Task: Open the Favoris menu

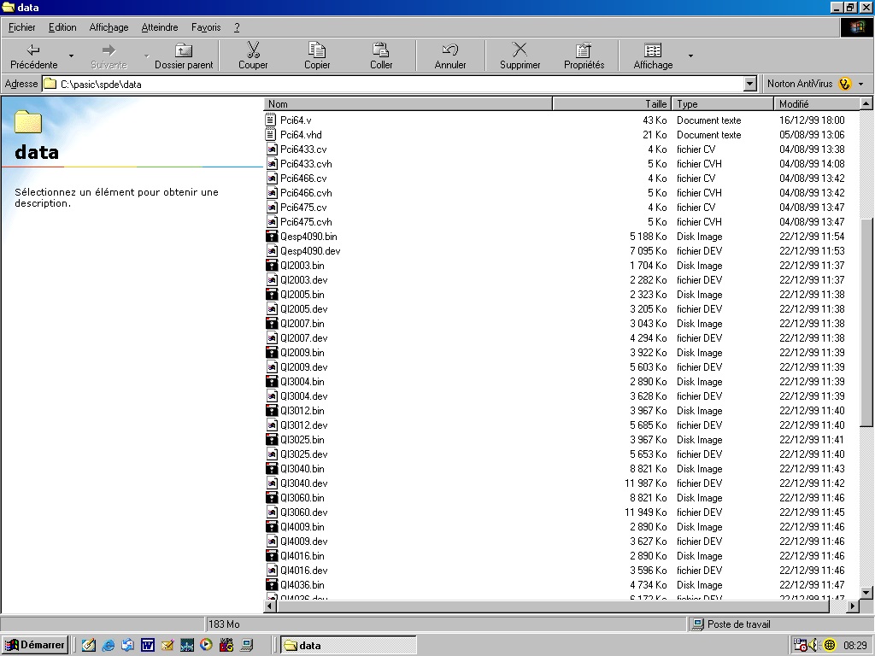Action: [x=206, y=27]
